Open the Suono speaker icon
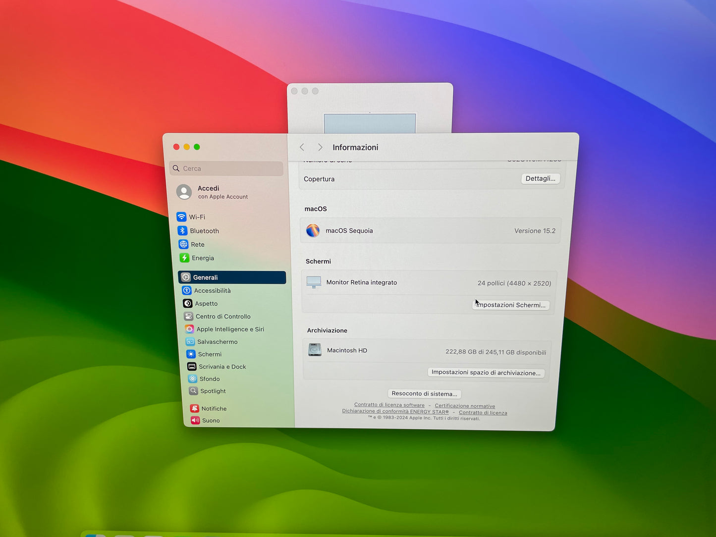 click(x=195, y=420)
